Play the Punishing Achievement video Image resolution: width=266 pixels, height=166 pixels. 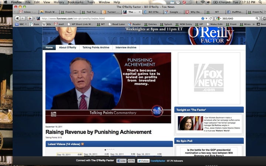pos(108,88)
